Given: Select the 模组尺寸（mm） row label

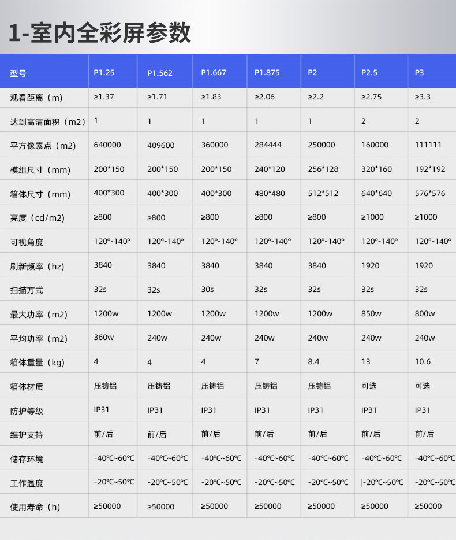Looking at the screenshot, I should [x=40, y=170].
